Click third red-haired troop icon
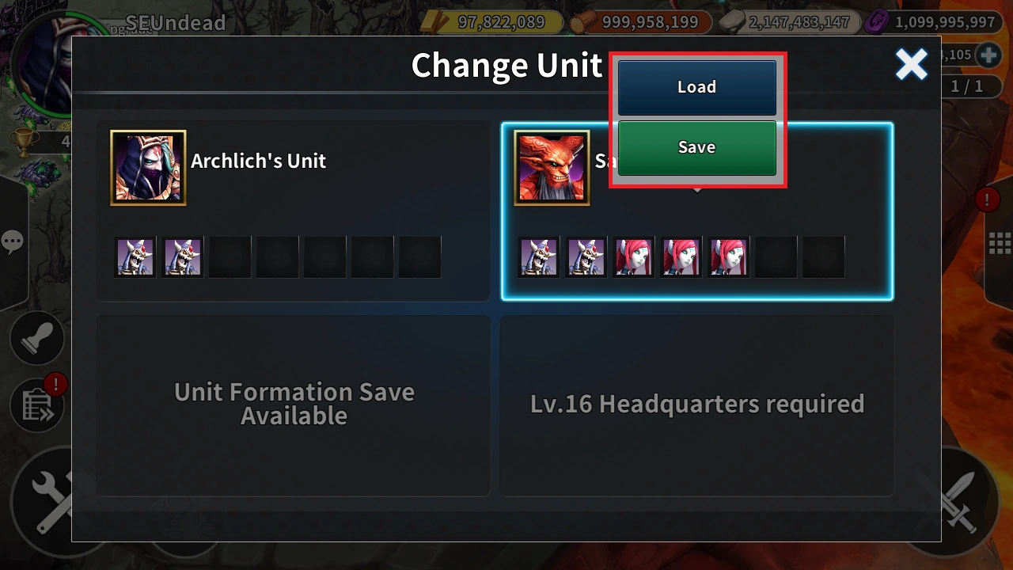 click(x=729, y=257)
